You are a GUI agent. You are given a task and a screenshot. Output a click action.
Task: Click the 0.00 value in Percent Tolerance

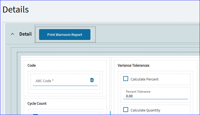tap(129, 96)
